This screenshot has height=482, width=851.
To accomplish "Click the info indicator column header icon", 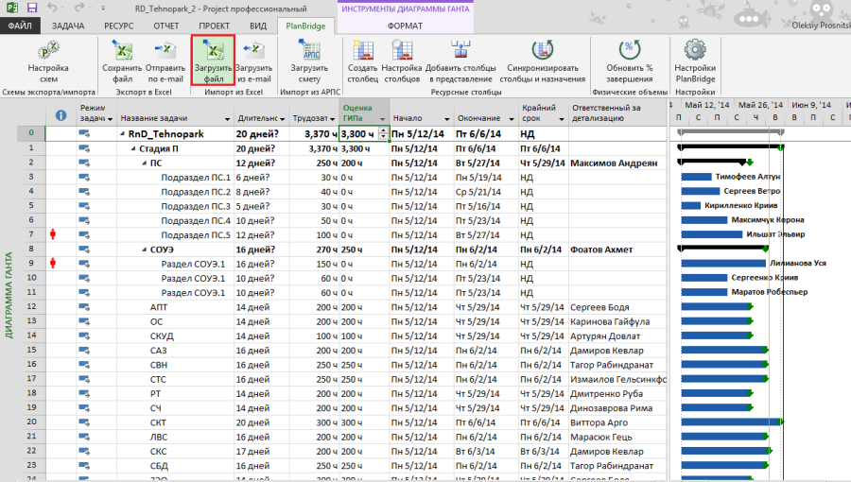I will click(x=61, y=115).
